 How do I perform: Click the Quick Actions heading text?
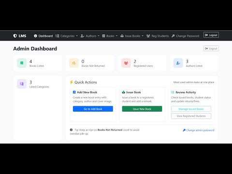point(86,82)
